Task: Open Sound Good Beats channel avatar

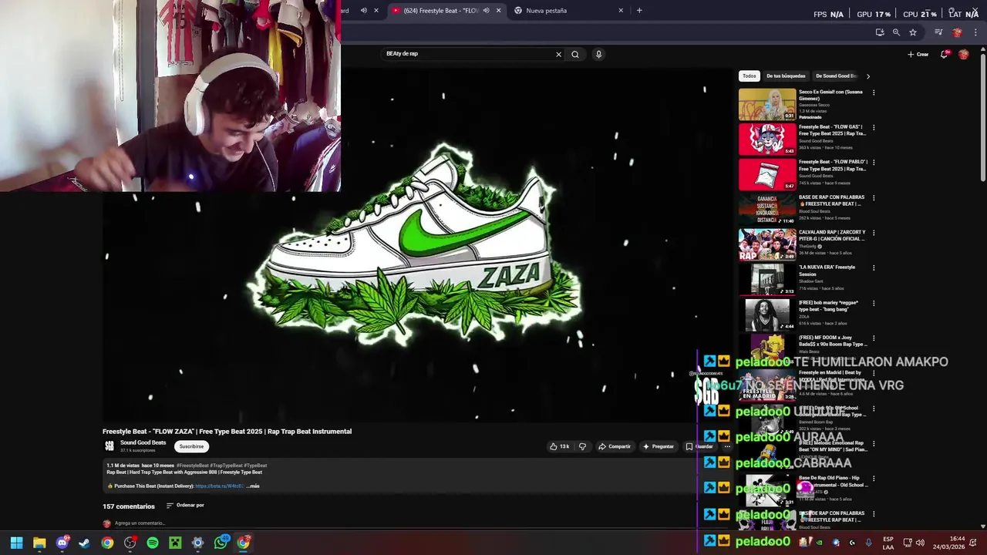Action: pyautogui.click(x=109, y=446)
